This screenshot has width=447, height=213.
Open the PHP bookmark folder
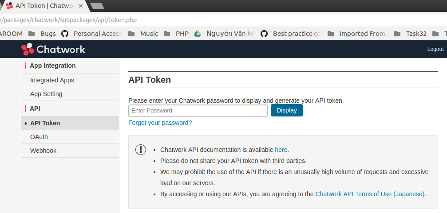click(x=177, y=34)
